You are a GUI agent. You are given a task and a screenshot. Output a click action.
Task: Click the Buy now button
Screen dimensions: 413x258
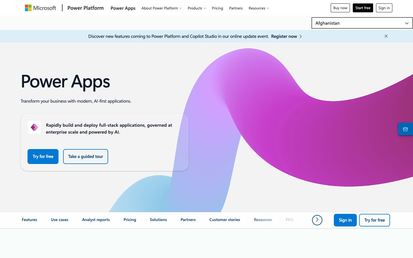click(x=340, y=8)
